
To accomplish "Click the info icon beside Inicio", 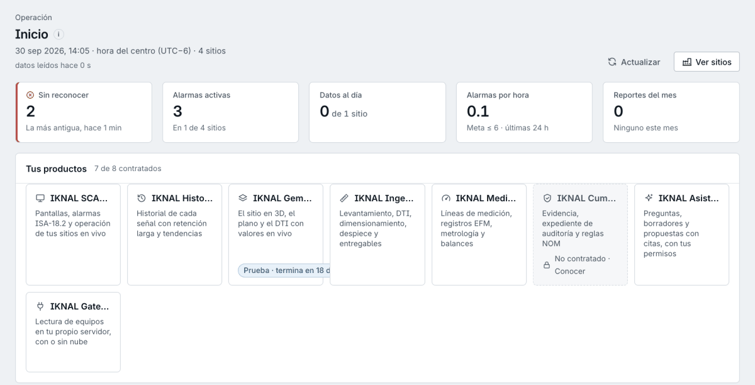I will click(x=59, y=35).
